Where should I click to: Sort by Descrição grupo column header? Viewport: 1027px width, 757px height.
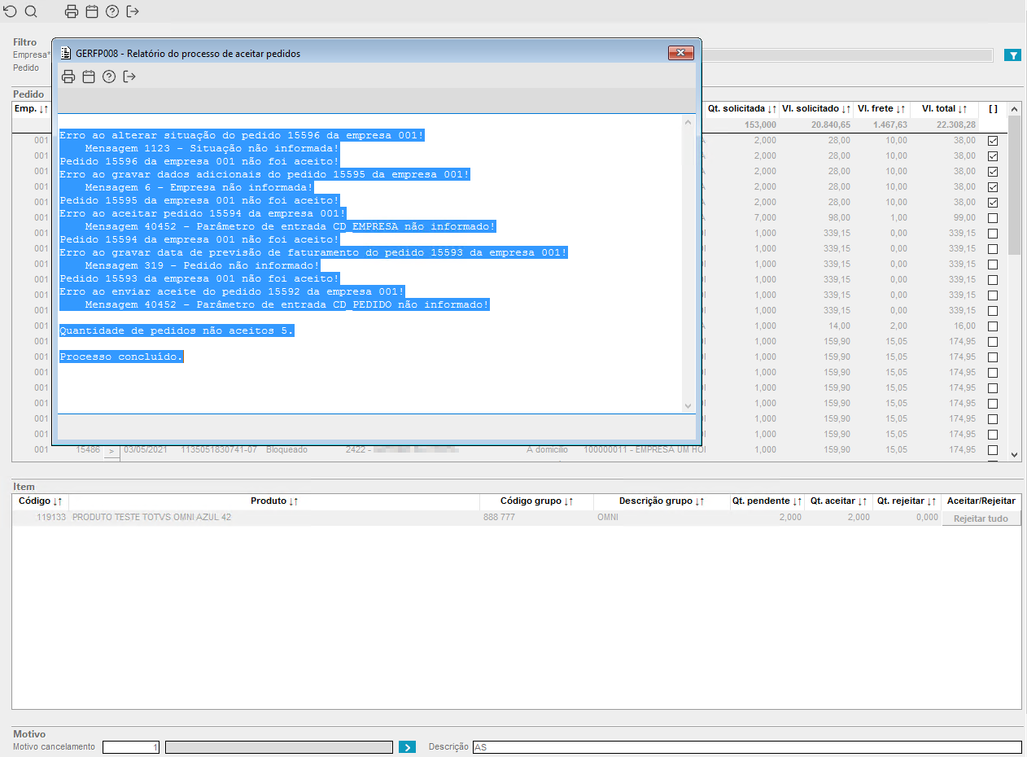coord(662,501)
